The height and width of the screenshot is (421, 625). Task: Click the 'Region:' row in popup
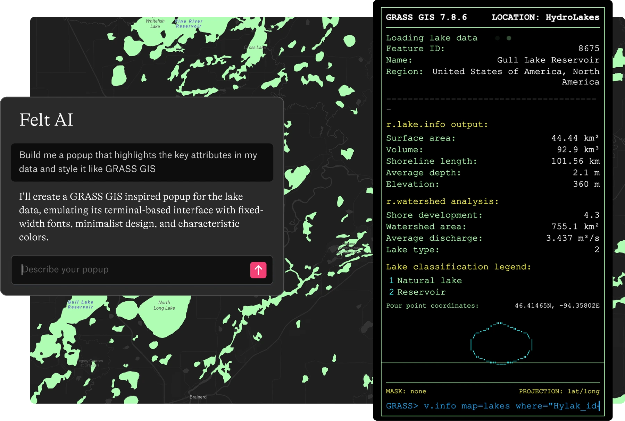pos(493,77)
